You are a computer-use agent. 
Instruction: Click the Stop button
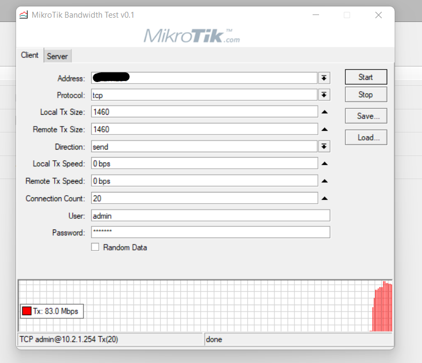point(366,94)
